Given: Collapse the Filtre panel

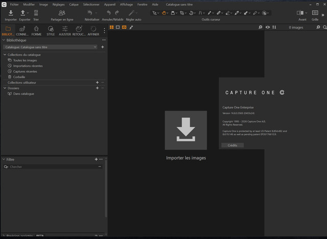Looking at the screenshot, I should coord(4,160).
